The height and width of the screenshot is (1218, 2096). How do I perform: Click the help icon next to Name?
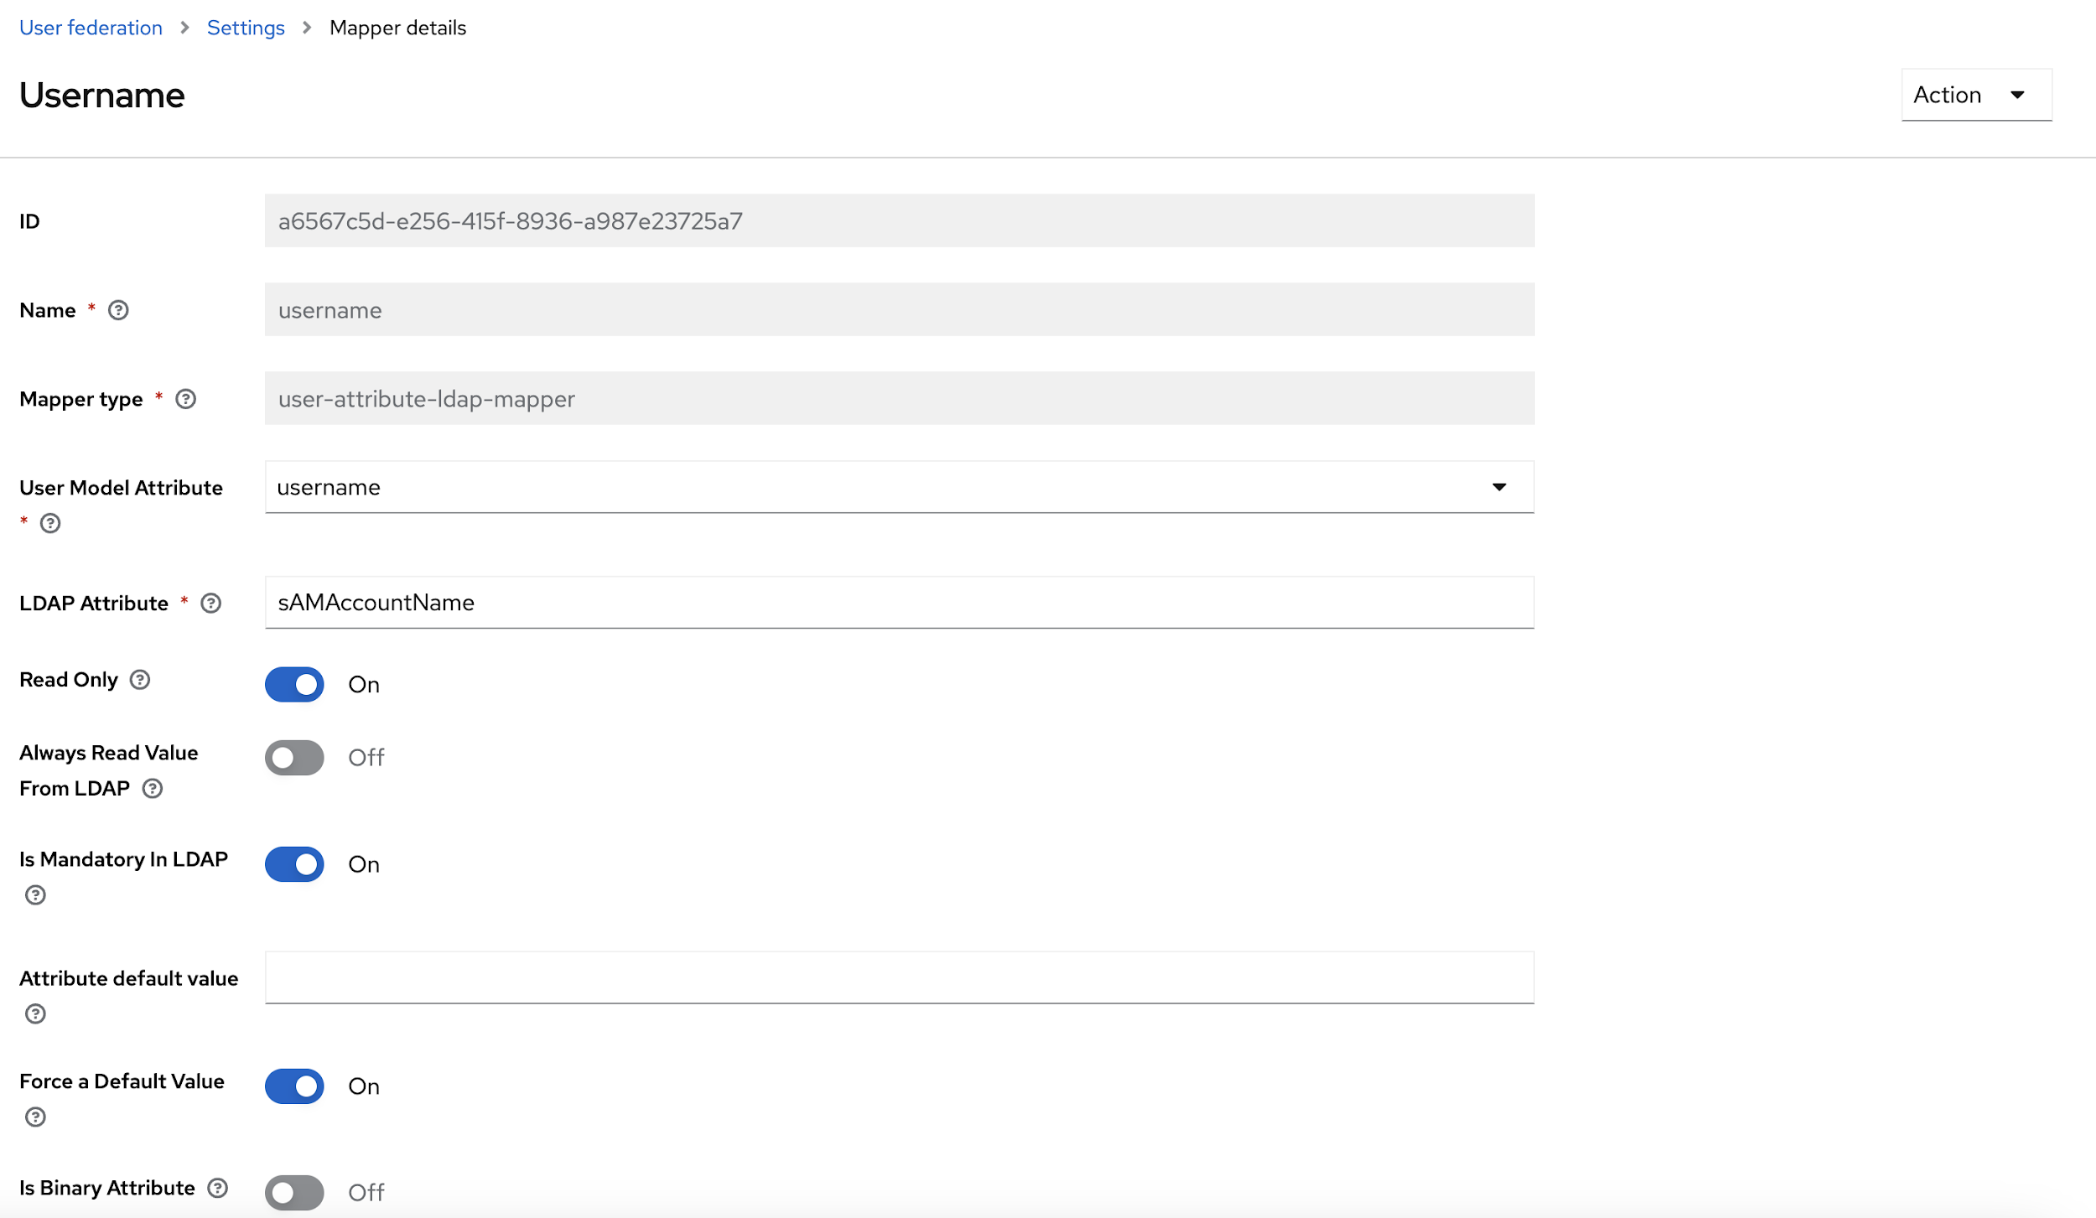point(118,310)
